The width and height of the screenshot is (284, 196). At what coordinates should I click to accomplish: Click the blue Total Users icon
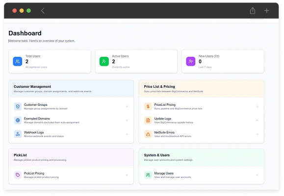pos(18,61)
